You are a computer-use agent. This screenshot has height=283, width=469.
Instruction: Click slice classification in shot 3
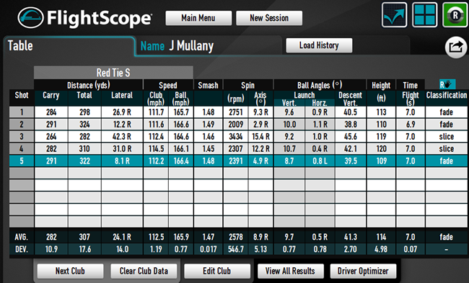pos(447,137)
